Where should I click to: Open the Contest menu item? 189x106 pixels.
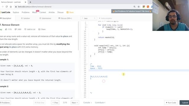click(x=43, y=12)
